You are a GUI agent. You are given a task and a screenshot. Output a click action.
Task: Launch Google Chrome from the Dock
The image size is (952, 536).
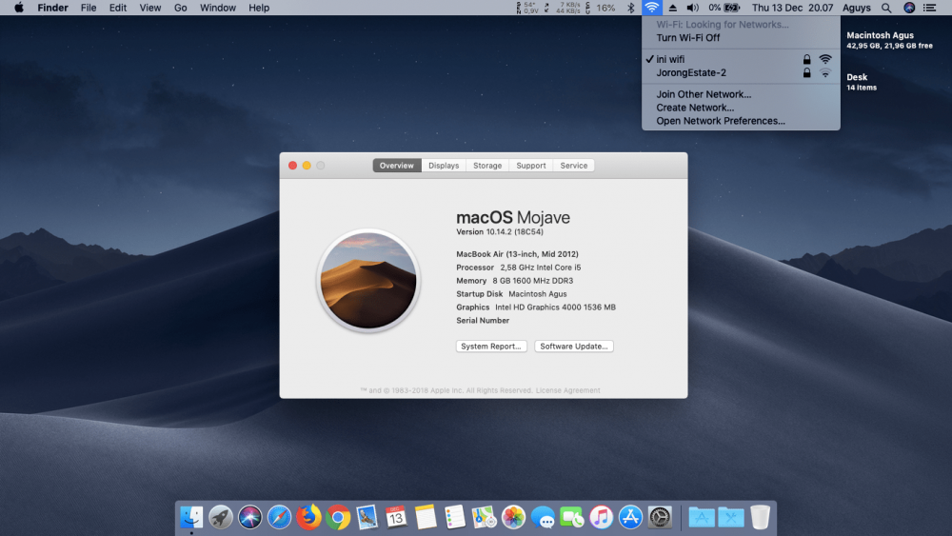(338, 517)
